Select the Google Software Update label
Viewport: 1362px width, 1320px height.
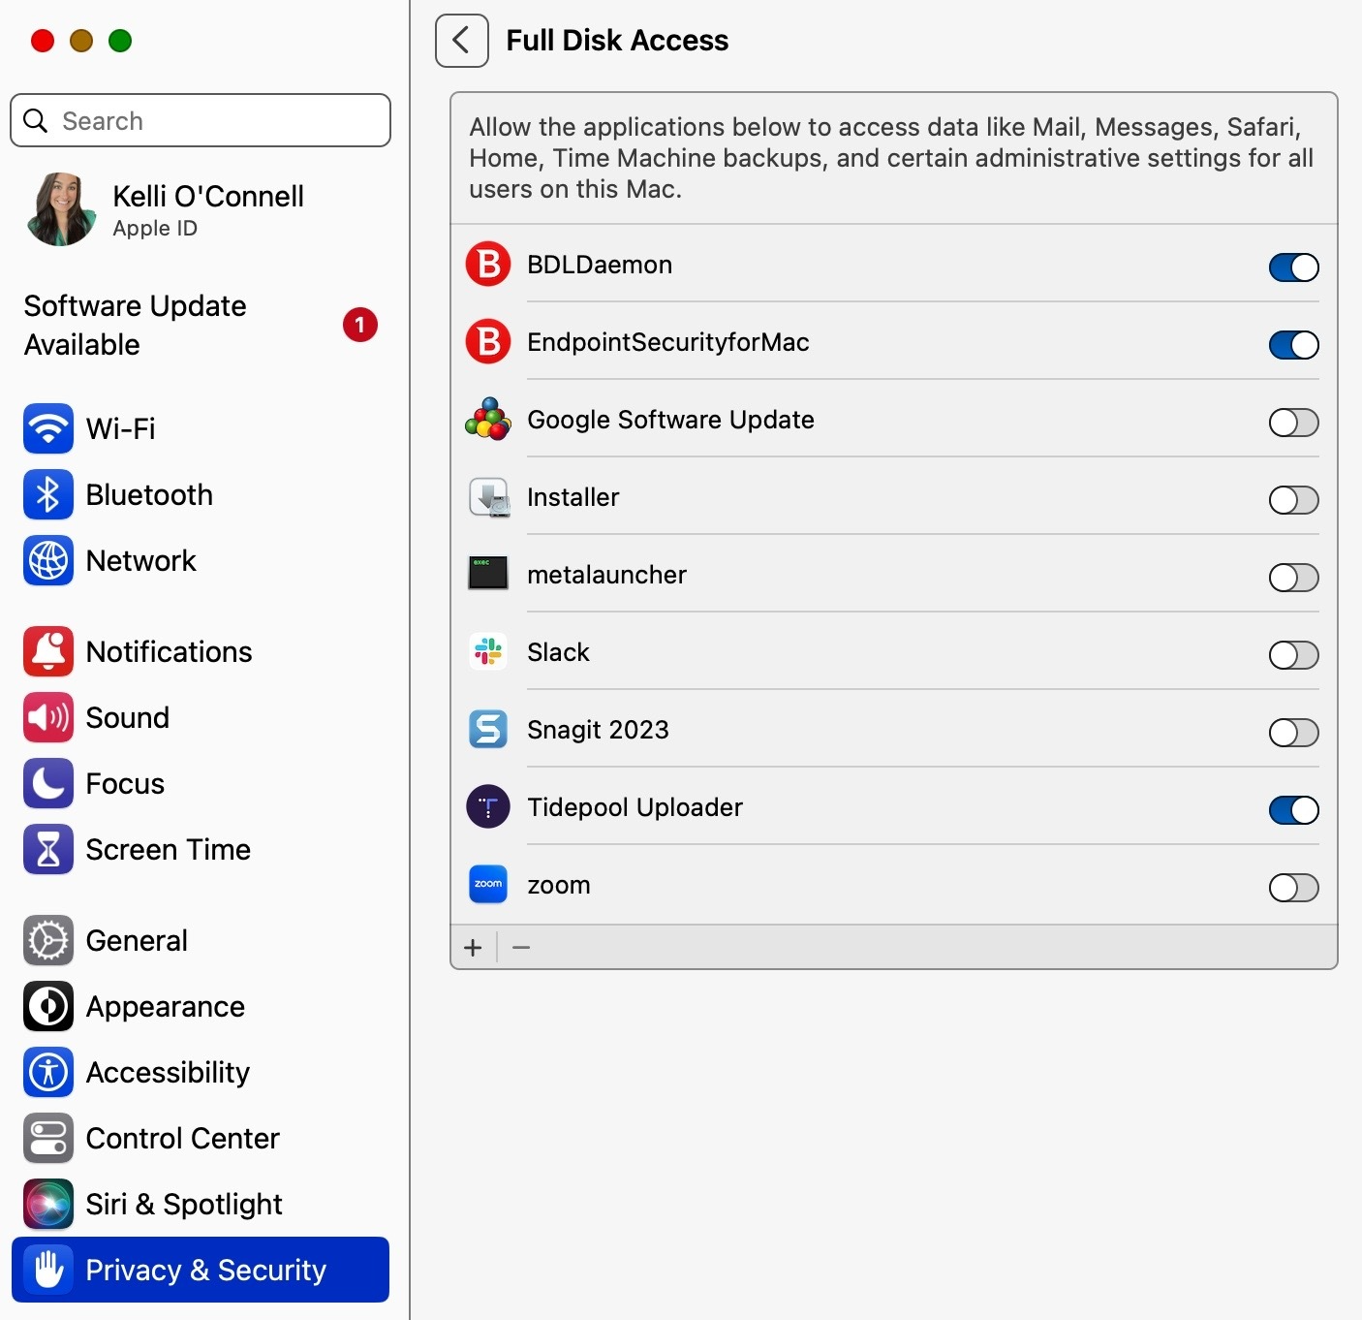pos(670,420)
